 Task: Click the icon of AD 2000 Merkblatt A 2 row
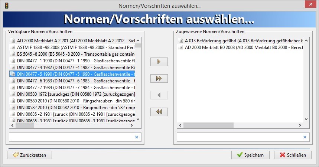(13, 41)
